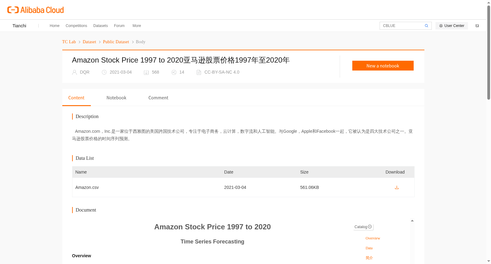Viewport: 491px width, 264px height.
Task: Click the CC-BY-SA-NC 4.0 license text
Action: [222, 72]
